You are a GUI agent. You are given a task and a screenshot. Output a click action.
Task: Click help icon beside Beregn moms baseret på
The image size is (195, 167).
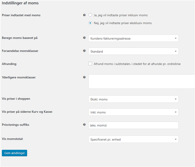point(84,38)
